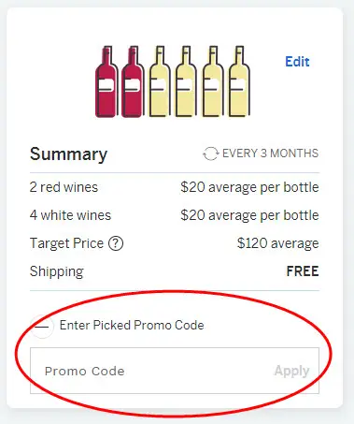Click the Enter Picked Promo Code label
The image size is (354, 424).
pyautogui.click(x=132, y=325)
